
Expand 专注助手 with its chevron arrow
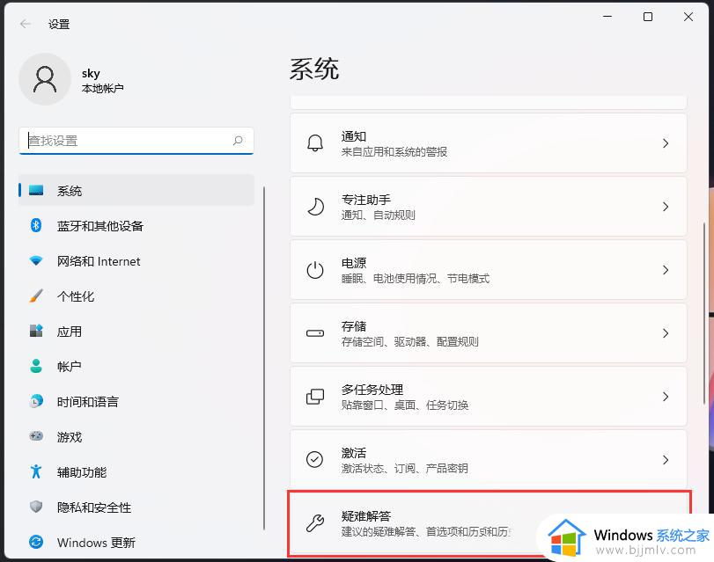(666, 207)
